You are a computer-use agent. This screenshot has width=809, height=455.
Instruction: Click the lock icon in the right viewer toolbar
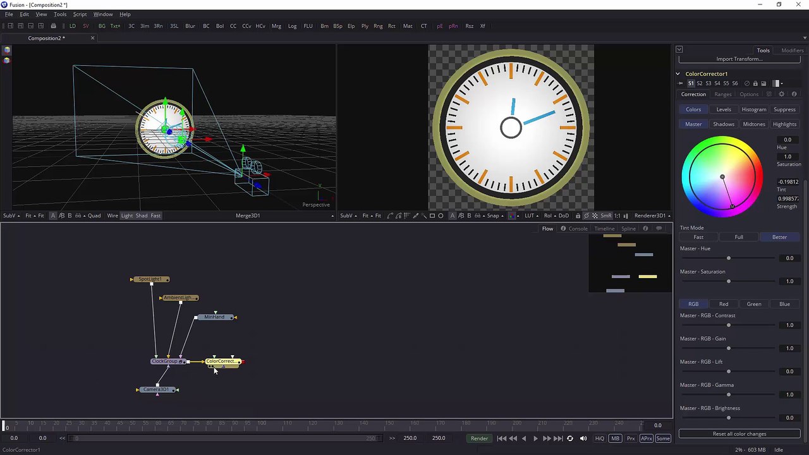pyautogui.click(x=578, y=215)
